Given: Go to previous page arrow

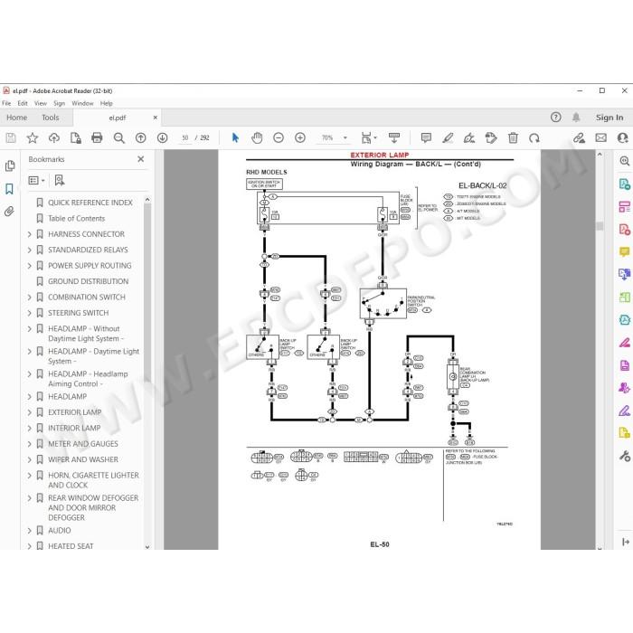Looking at the screenshot, I should tap(140, 138).
